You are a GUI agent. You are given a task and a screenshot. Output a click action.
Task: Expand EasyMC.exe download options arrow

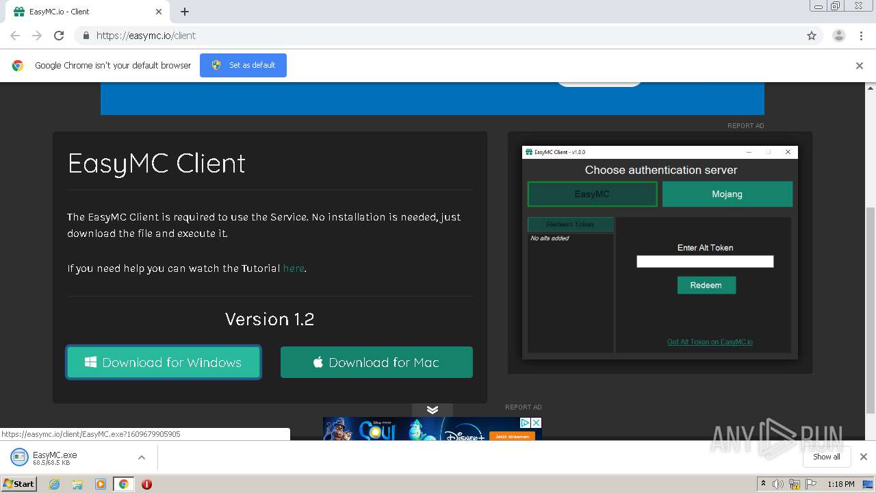(x=142, y=457)
